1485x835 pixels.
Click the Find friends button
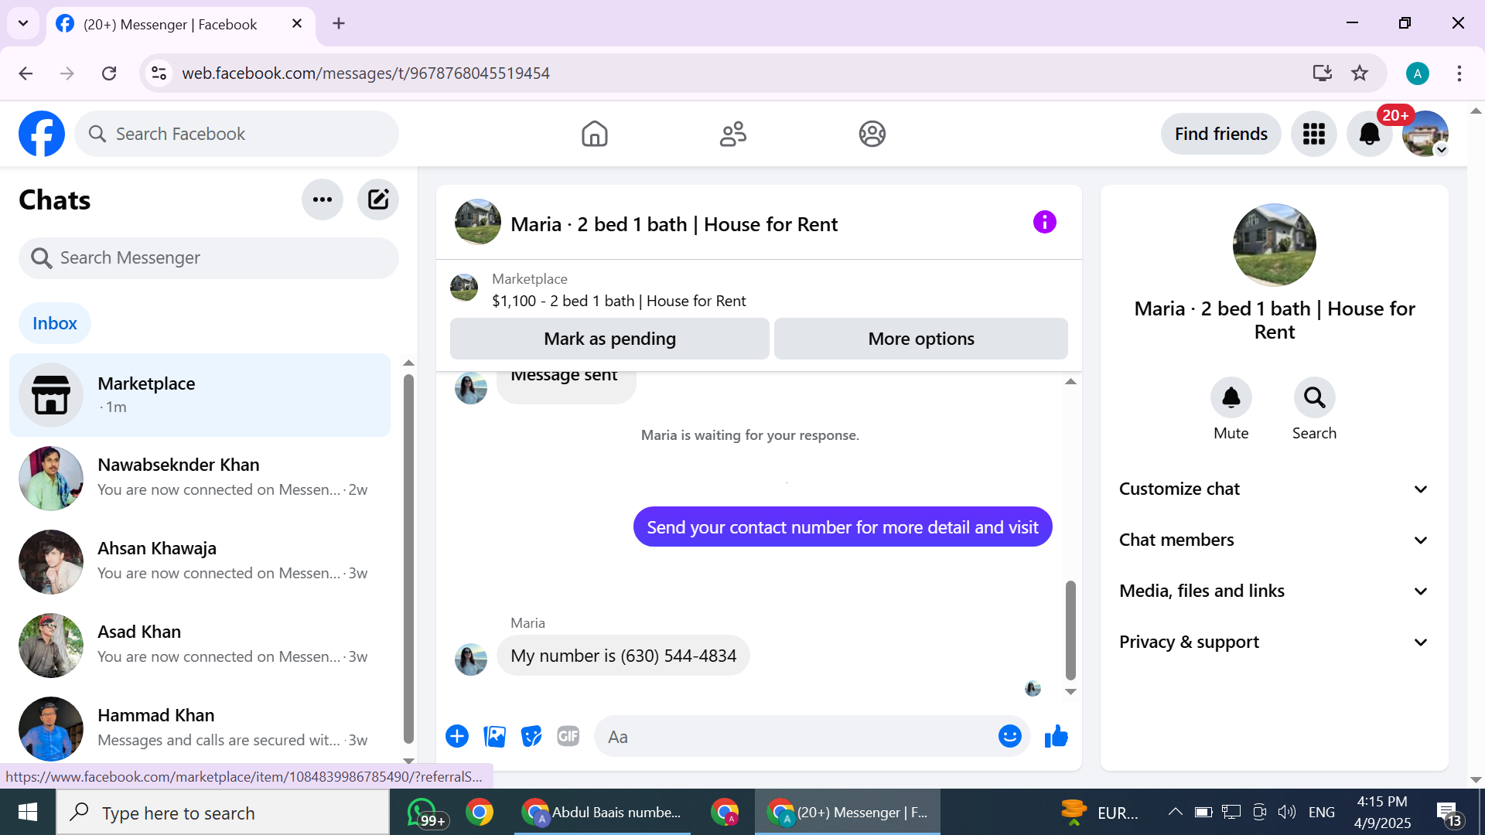click(1220, 134)
